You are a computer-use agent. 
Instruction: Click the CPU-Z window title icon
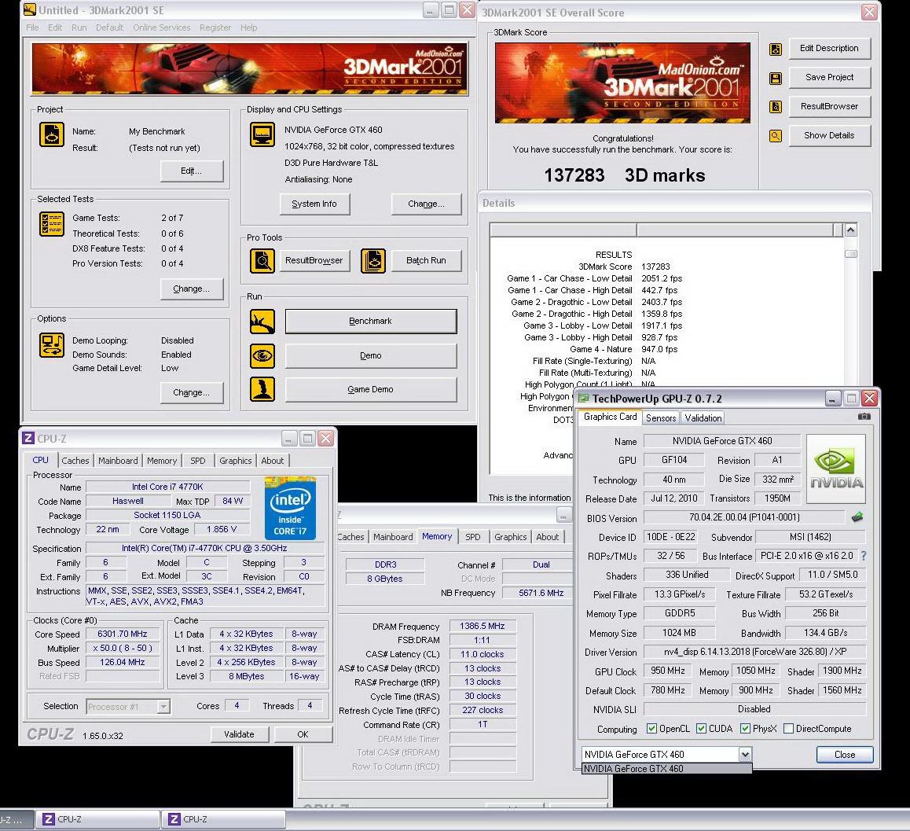28,439
